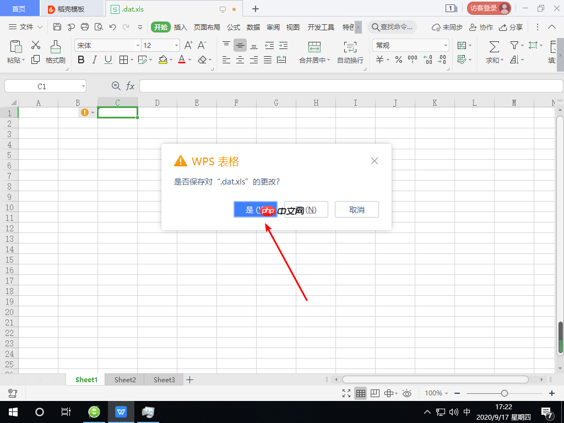The width and height of the screenshot is (564, 423).
Task: Click the Windows Start button
Action: [13, 412]
